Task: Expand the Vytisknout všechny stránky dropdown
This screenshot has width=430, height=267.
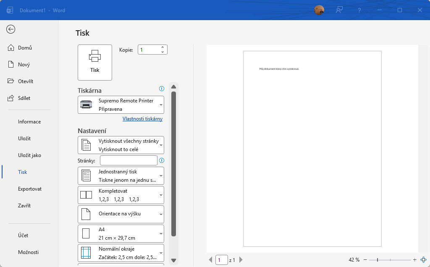Action: [121, 145]
